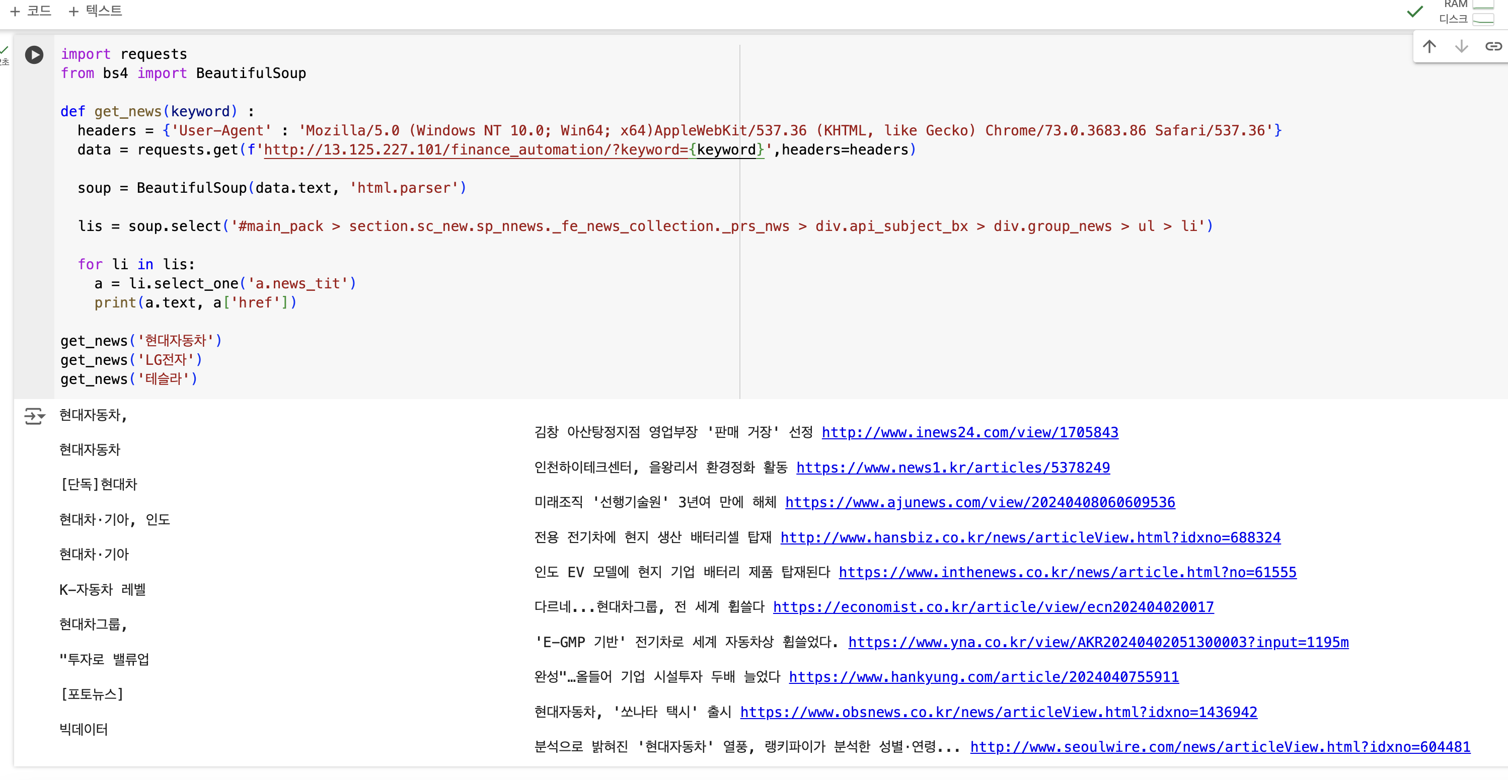Viewport: 1508px width, 780px height.
Task: Click the 13.125.227.101 URL in code
Action: tap(514, 150)
